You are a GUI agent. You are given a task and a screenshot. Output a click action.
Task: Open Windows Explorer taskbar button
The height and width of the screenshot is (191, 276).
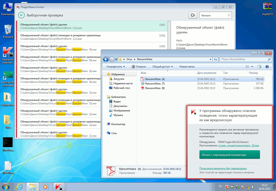click(33, 187)
